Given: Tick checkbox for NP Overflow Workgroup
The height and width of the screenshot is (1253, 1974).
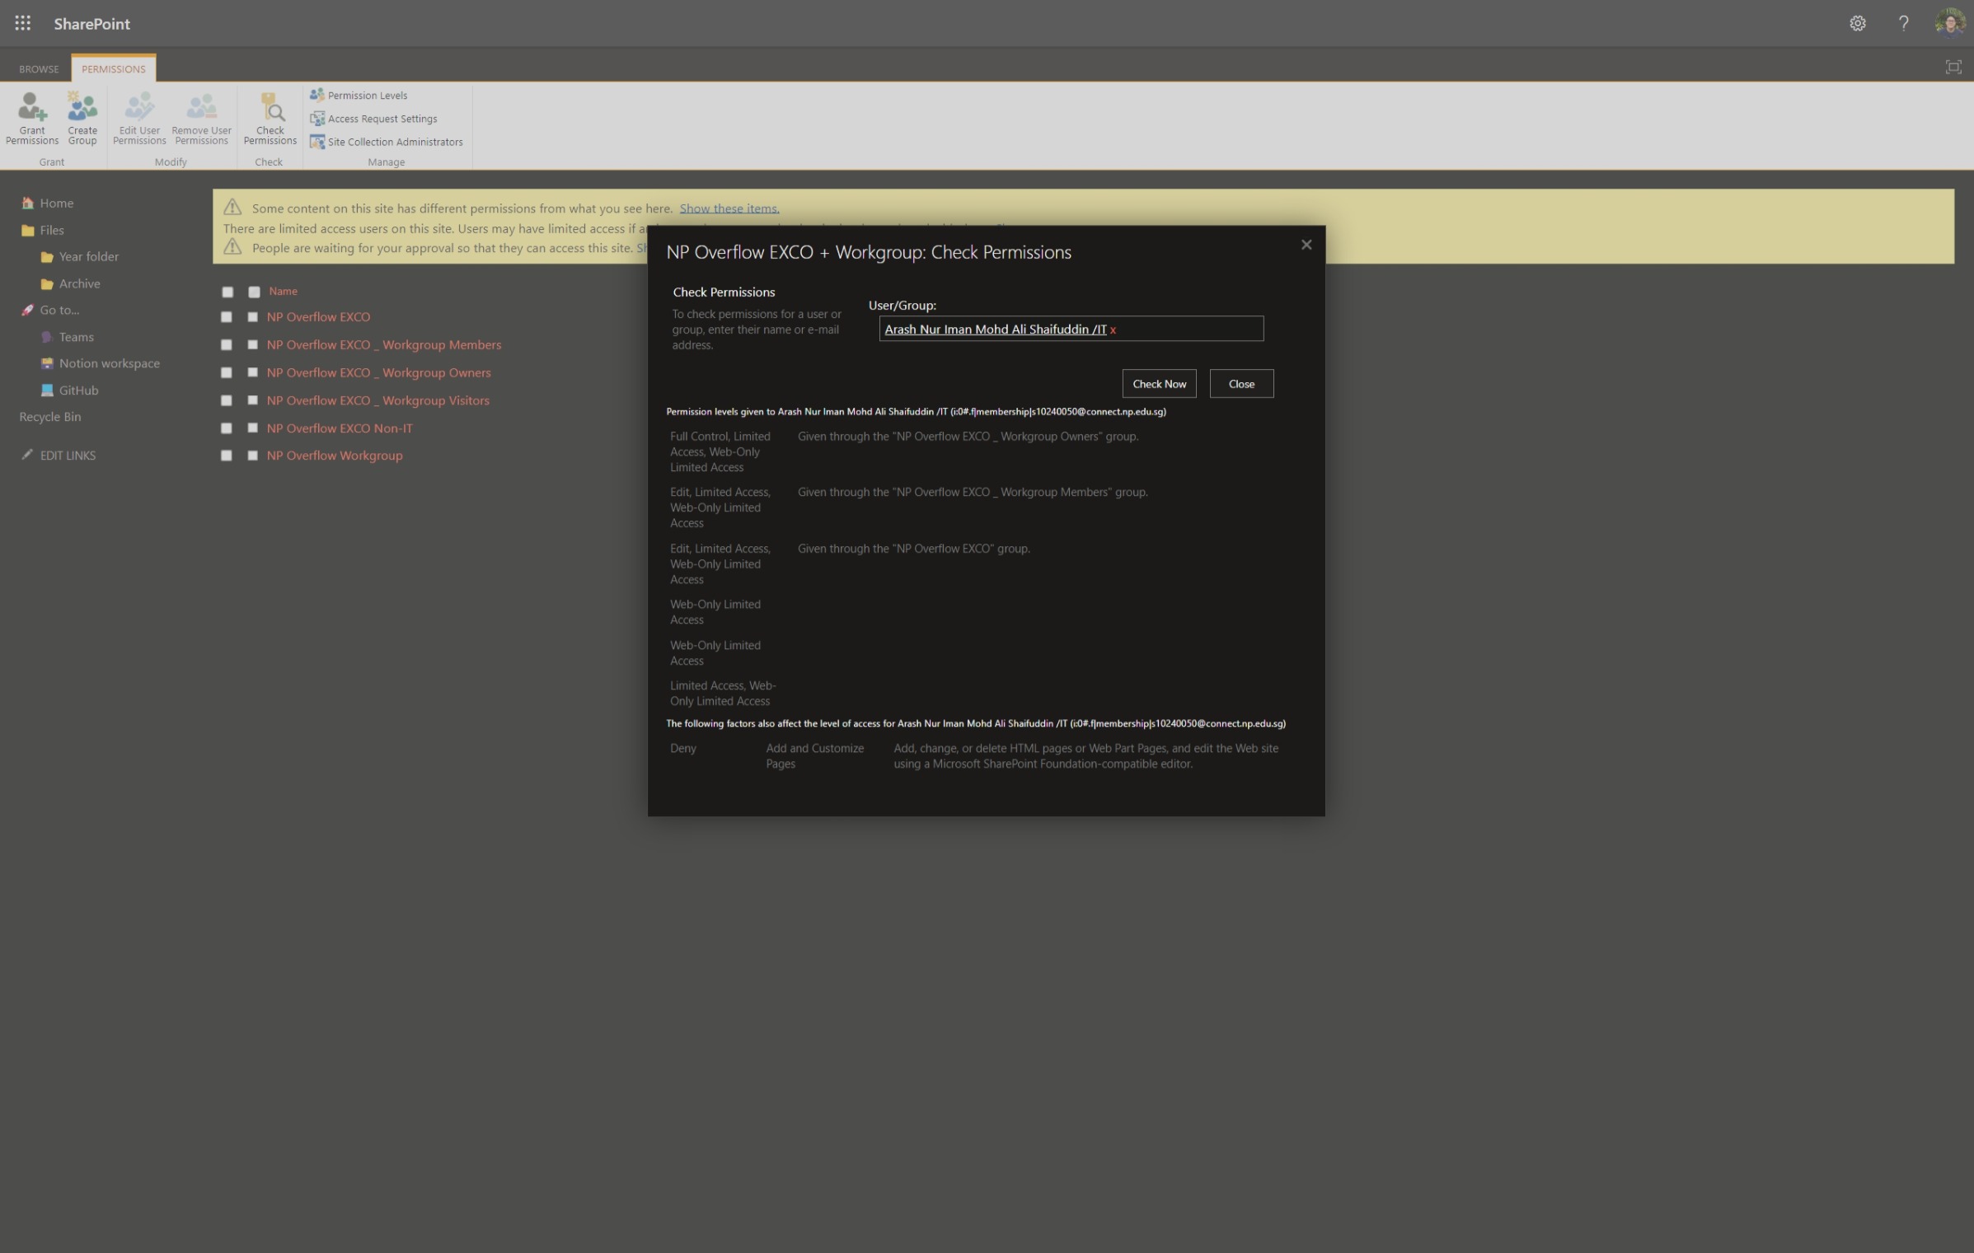Looking at the screenshot, I should pyautogui.click(x=252, y=456).
